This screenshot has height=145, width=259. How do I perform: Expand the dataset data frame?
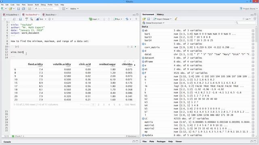tap(143, 58)
